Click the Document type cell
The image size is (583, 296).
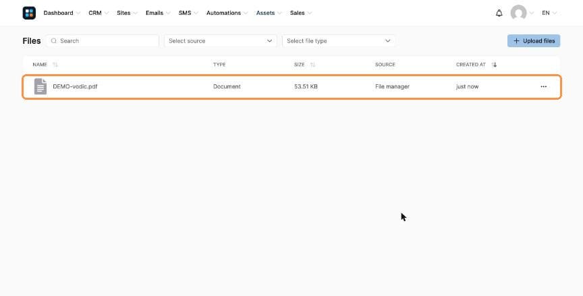click(227, 86)
